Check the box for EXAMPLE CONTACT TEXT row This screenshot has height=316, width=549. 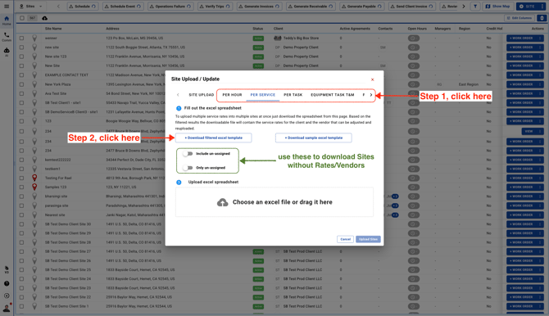(x=21, y=74)
